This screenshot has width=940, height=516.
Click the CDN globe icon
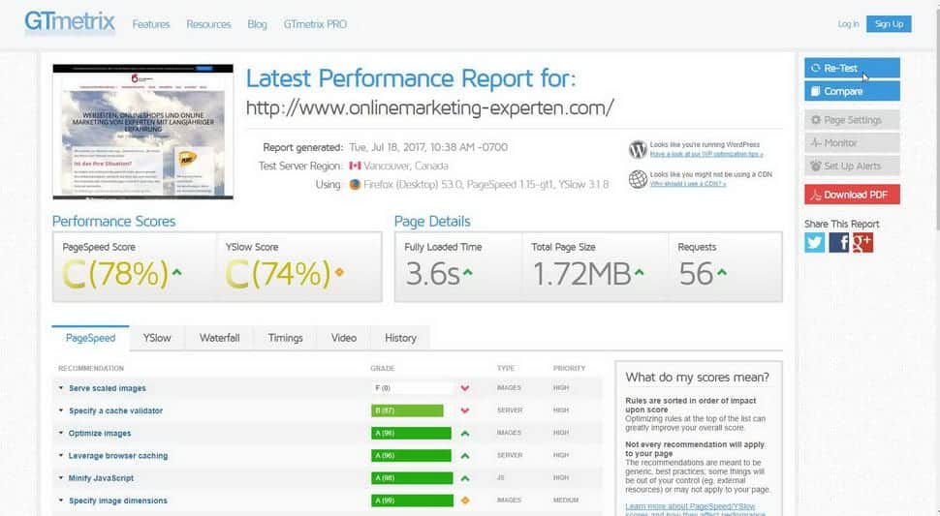point(638,178)
